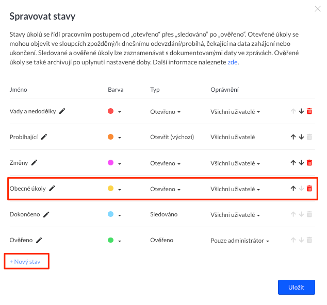
Task: Edit the Dokončeno status name
Action: click(x=46, y=214)
